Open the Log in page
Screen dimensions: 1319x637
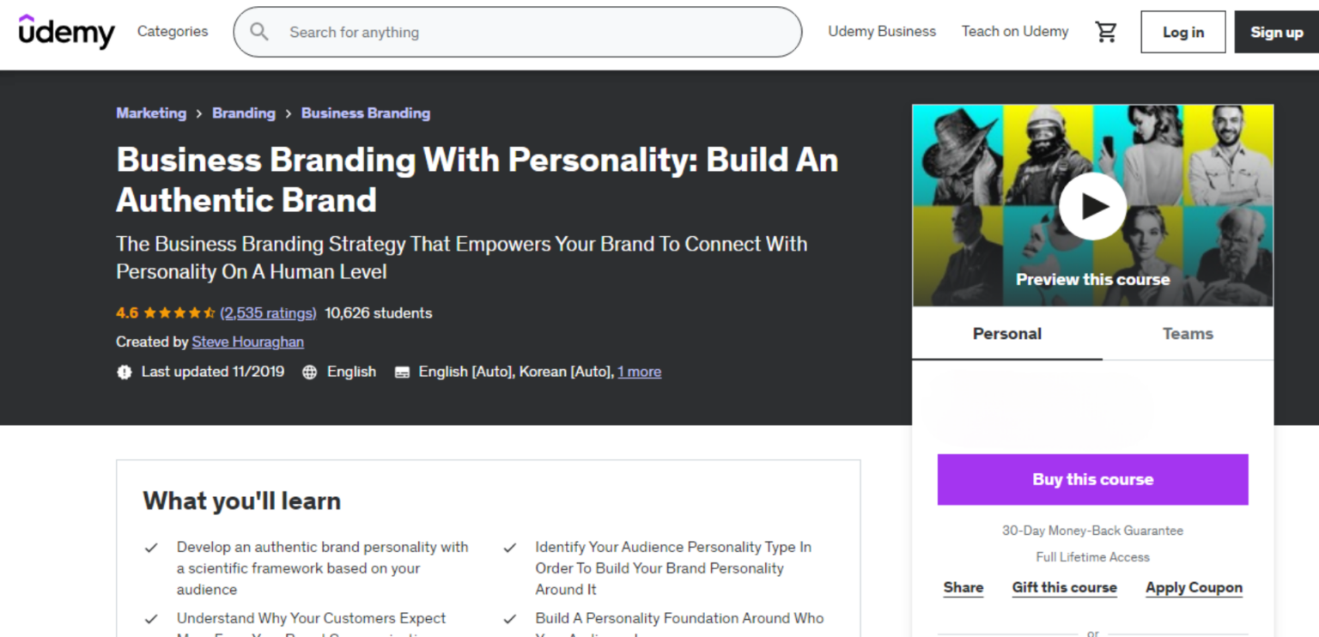pos(1182,33)
